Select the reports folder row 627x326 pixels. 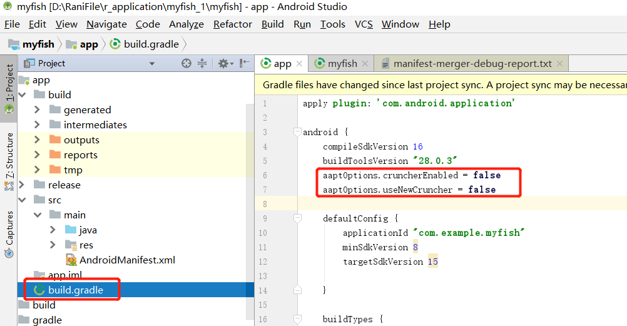(x=135, y=155)
